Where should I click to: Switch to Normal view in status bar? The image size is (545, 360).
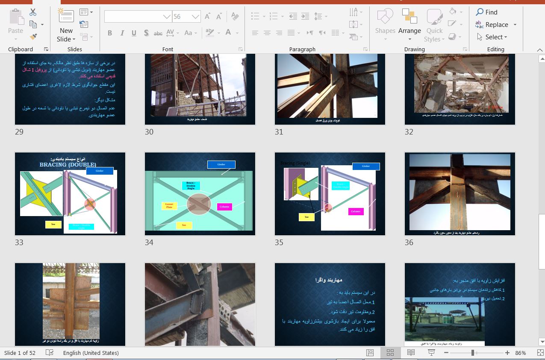click(370, 353)
